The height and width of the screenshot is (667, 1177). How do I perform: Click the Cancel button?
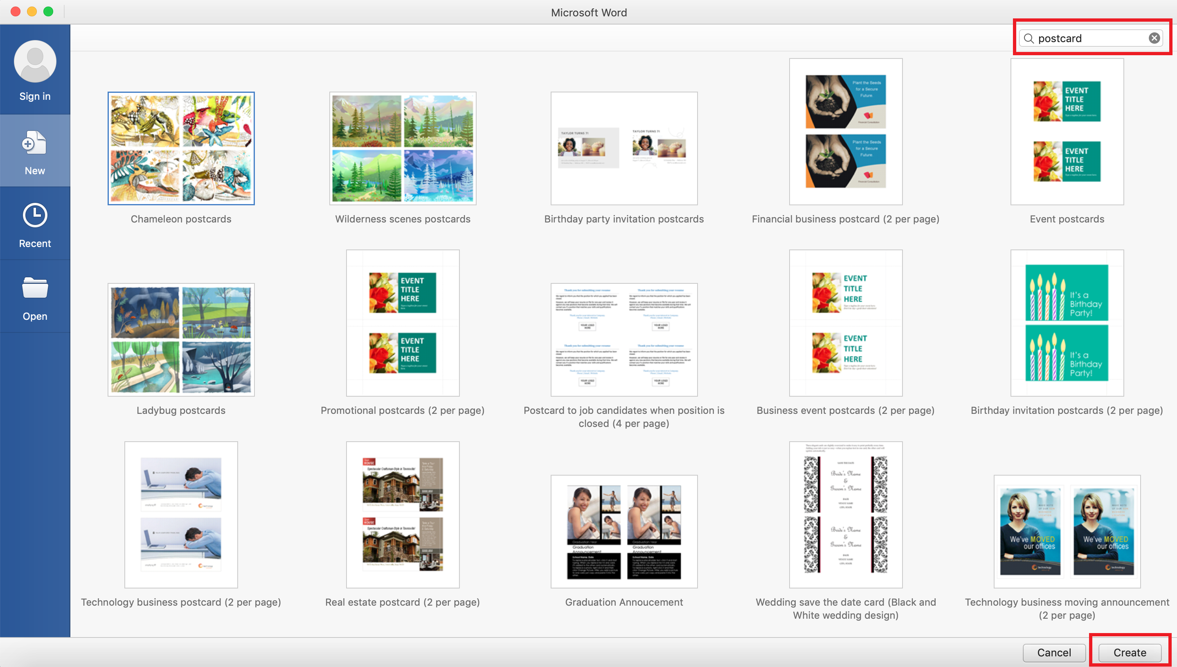pos(1054,652)
